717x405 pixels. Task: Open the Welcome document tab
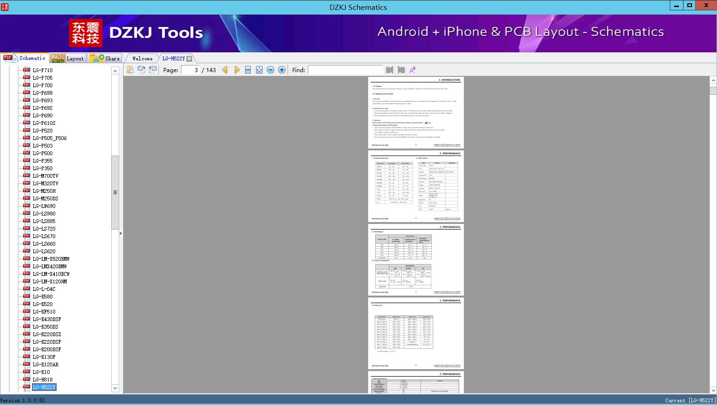[x=142, y=58]
